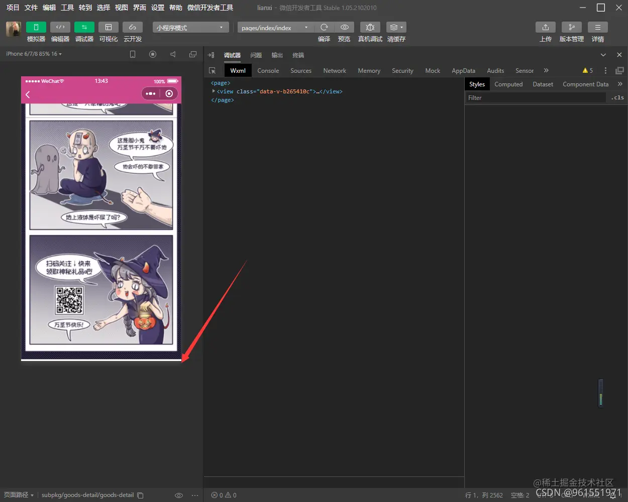Click the simulator phone device icon

point(133,54)
